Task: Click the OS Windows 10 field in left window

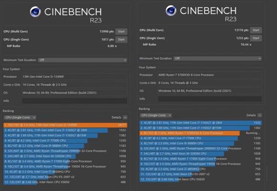Action: (75, 93)
